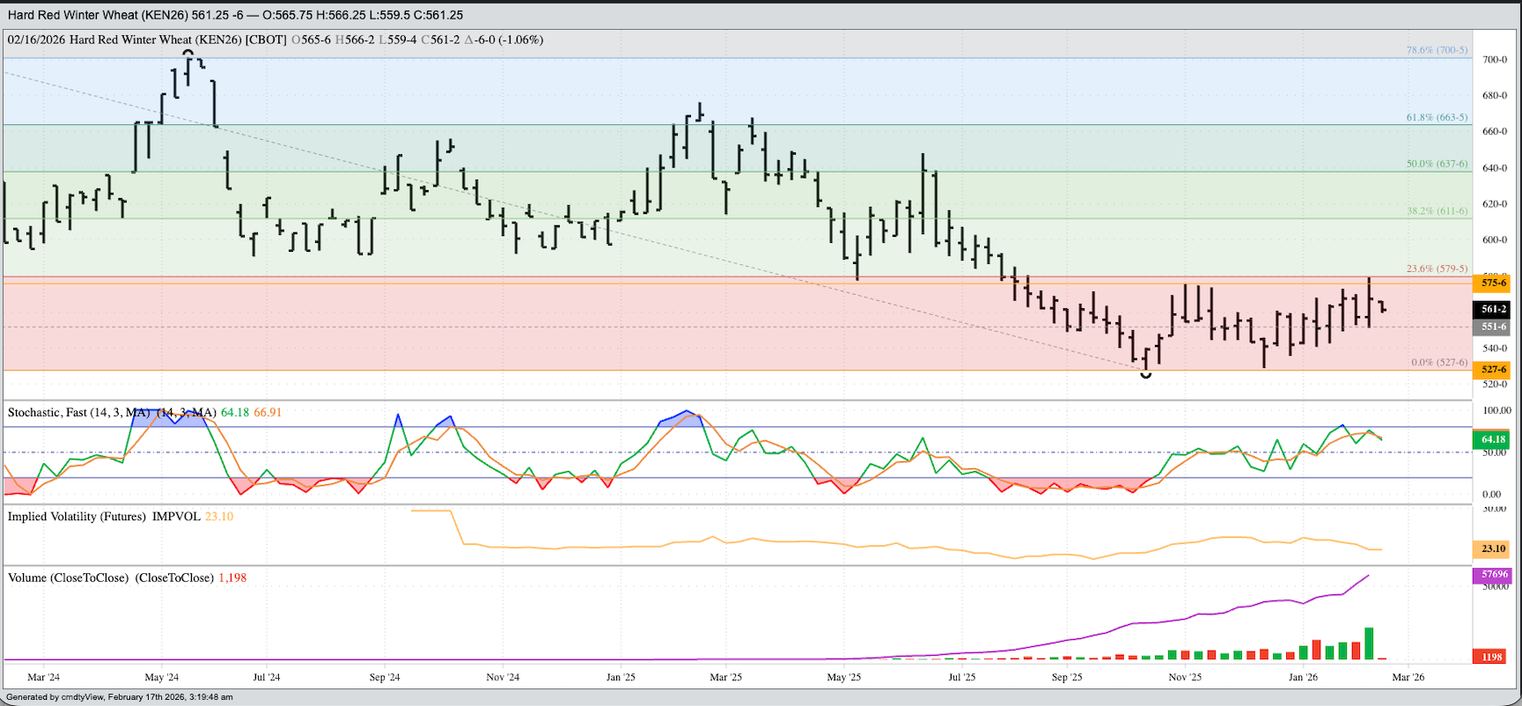Select the 0.0% (527-6) Fibonacci label

[x=1439, y=362]
